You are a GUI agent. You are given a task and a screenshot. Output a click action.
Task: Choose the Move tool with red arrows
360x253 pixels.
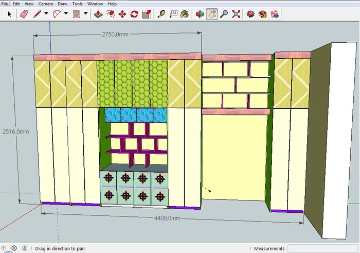(123, 14)
